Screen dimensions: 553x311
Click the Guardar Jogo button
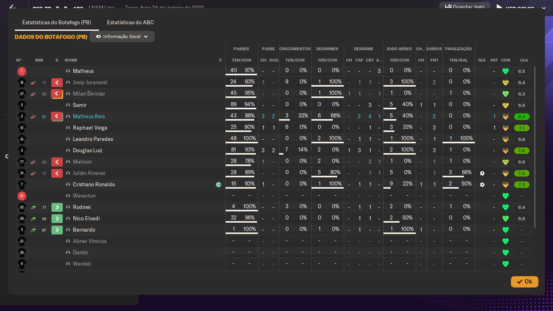(x=464, y=7)
